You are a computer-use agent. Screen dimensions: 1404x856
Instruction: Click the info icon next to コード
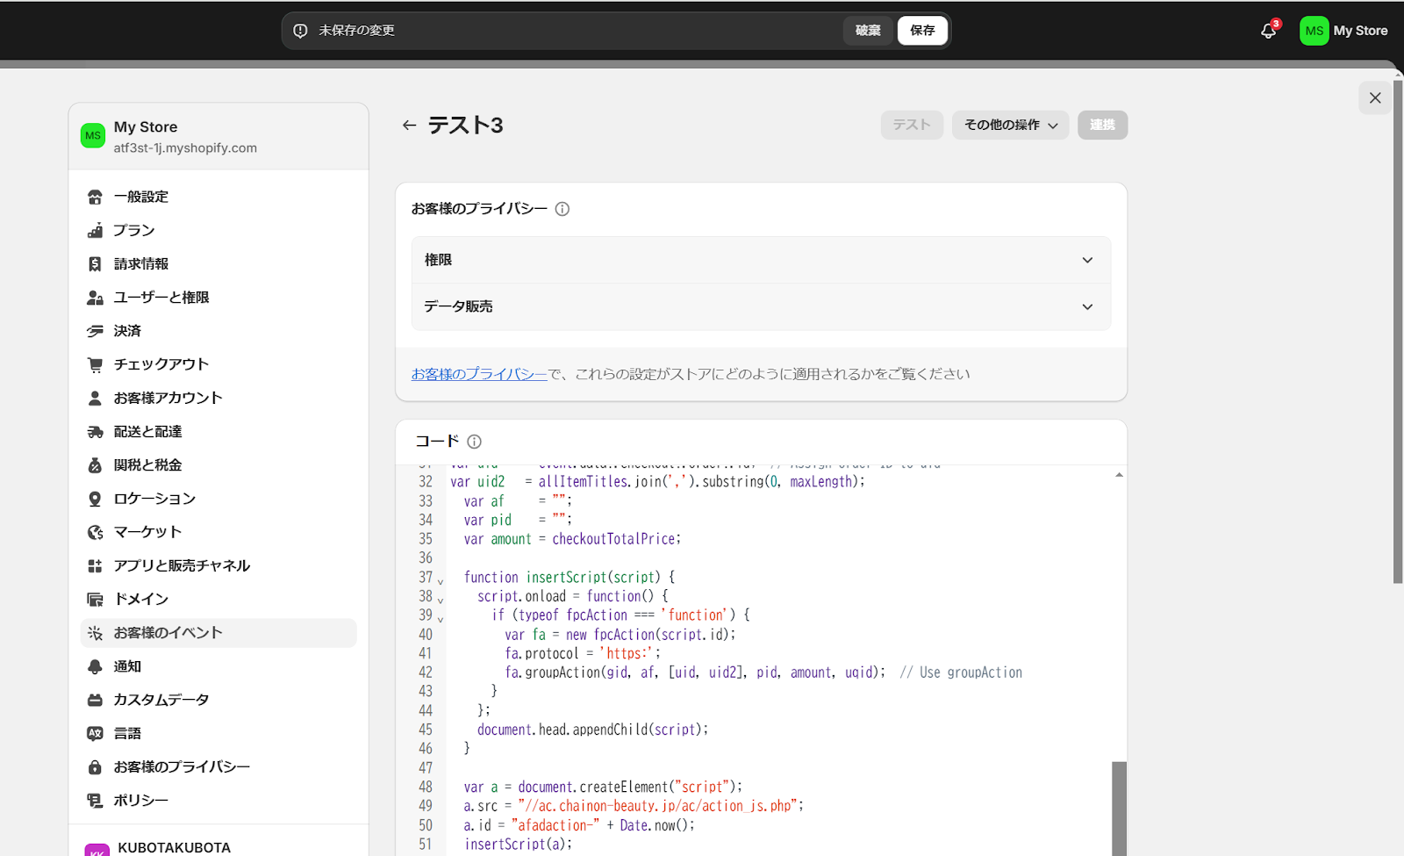coord(474,442)
